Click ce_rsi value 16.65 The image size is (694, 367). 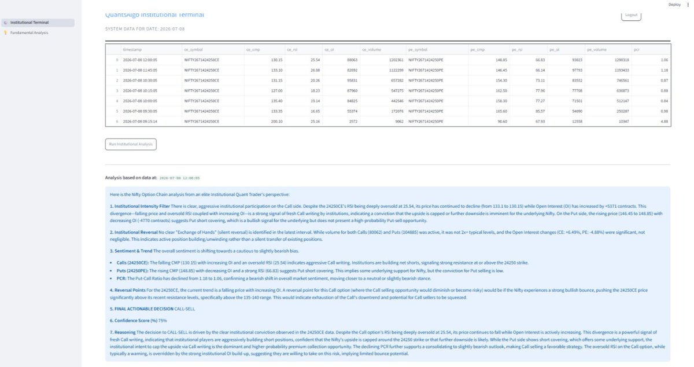303,111
